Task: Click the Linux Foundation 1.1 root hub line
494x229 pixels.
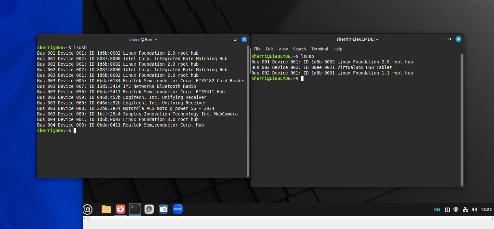Action: click(x=332, y=73)
